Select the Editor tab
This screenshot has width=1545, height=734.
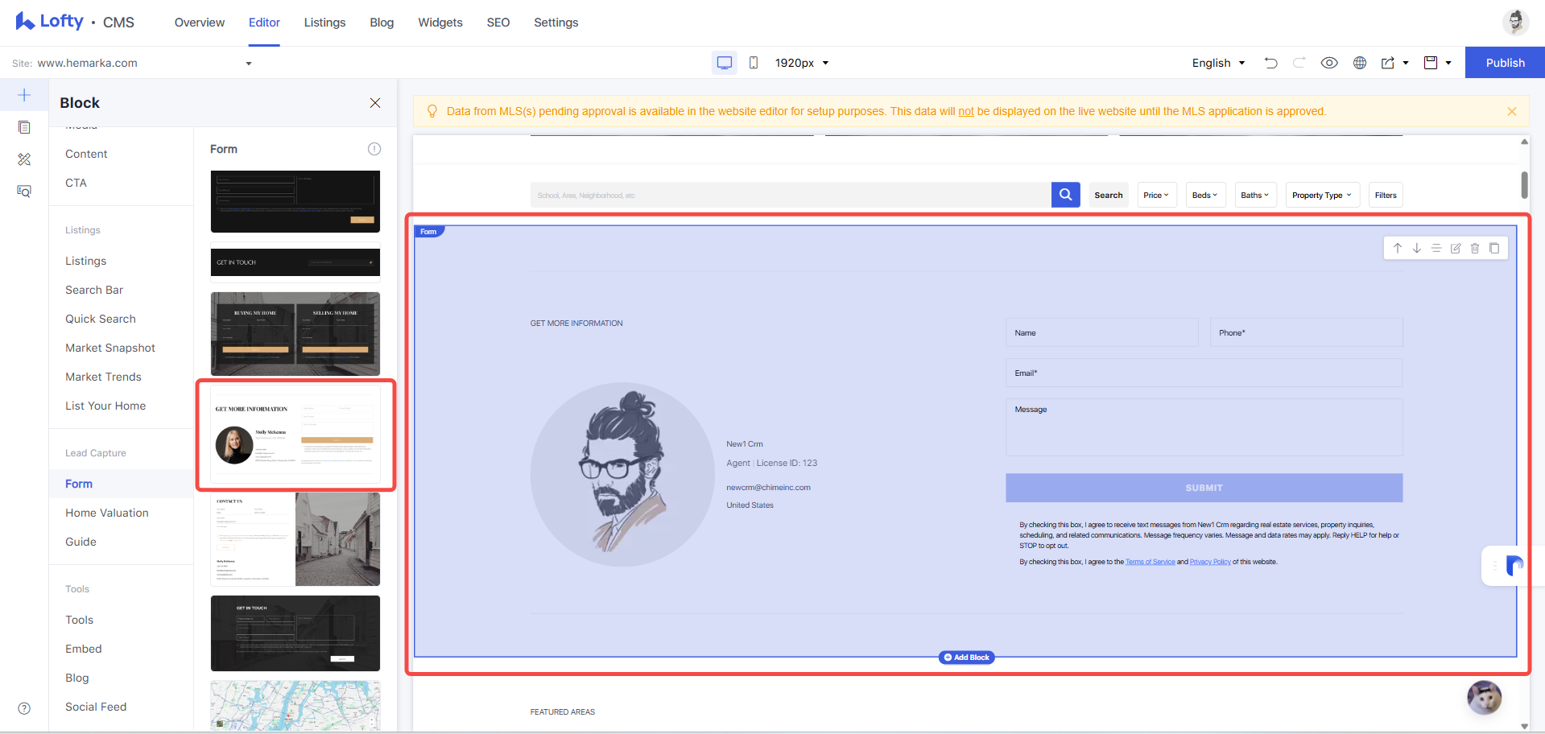click(x=264, y=23)
